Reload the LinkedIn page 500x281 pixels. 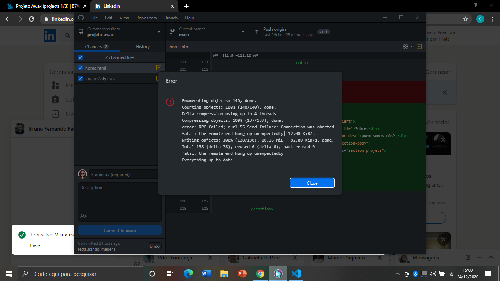[31, 19]
